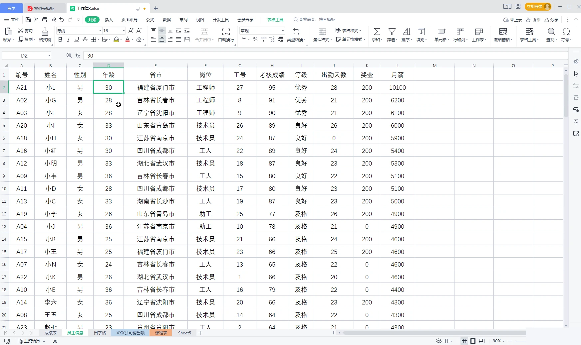Click the Fill (填充) icon

pyautogui.click(x=421, y=32)
